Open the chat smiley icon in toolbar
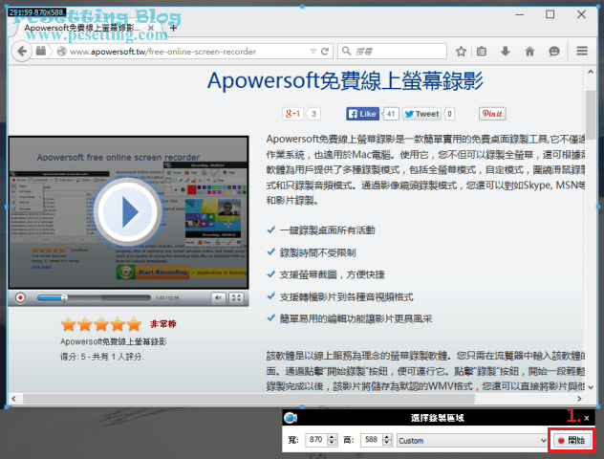The width and height of the screenshot is (604, 459). [x=554, y=52]
